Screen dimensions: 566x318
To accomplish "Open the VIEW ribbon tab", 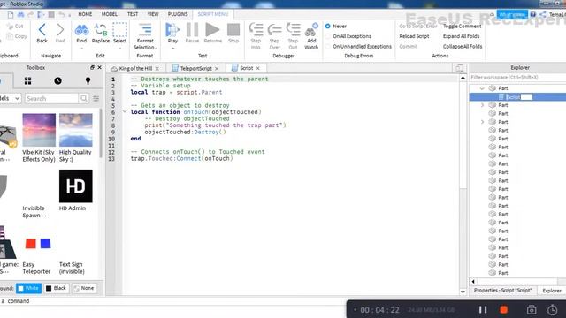I will [153, 14].
